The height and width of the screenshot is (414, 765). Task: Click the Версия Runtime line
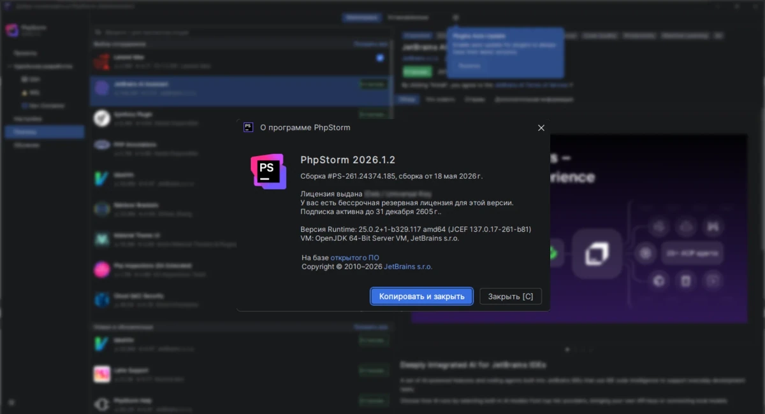click(416, 229)
